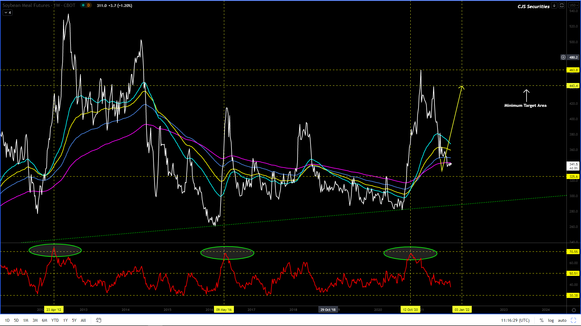Image resolution: width=581 pixels, height=326 pixels.
Task: Click the Soybean Meal Futures symbol title
Action: 26,5
